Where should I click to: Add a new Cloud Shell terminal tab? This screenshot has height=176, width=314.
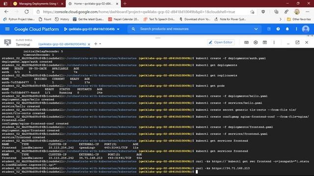[96, 44]
